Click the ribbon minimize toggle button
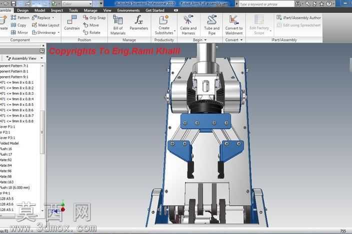This screenshot has width=352, height=234. coord(176,10)
